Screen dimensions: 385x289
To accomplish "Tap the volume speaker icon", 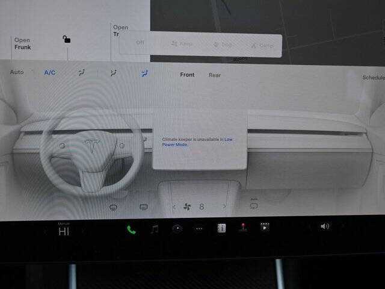I will [x=325, y=226].
